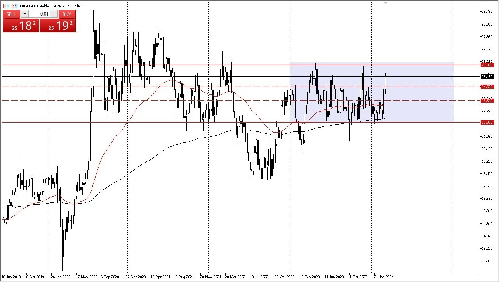The width and height of the screenshot is (499, 282).
Task: Select the 22.000 support line label
Action: [x=487, y=121]
